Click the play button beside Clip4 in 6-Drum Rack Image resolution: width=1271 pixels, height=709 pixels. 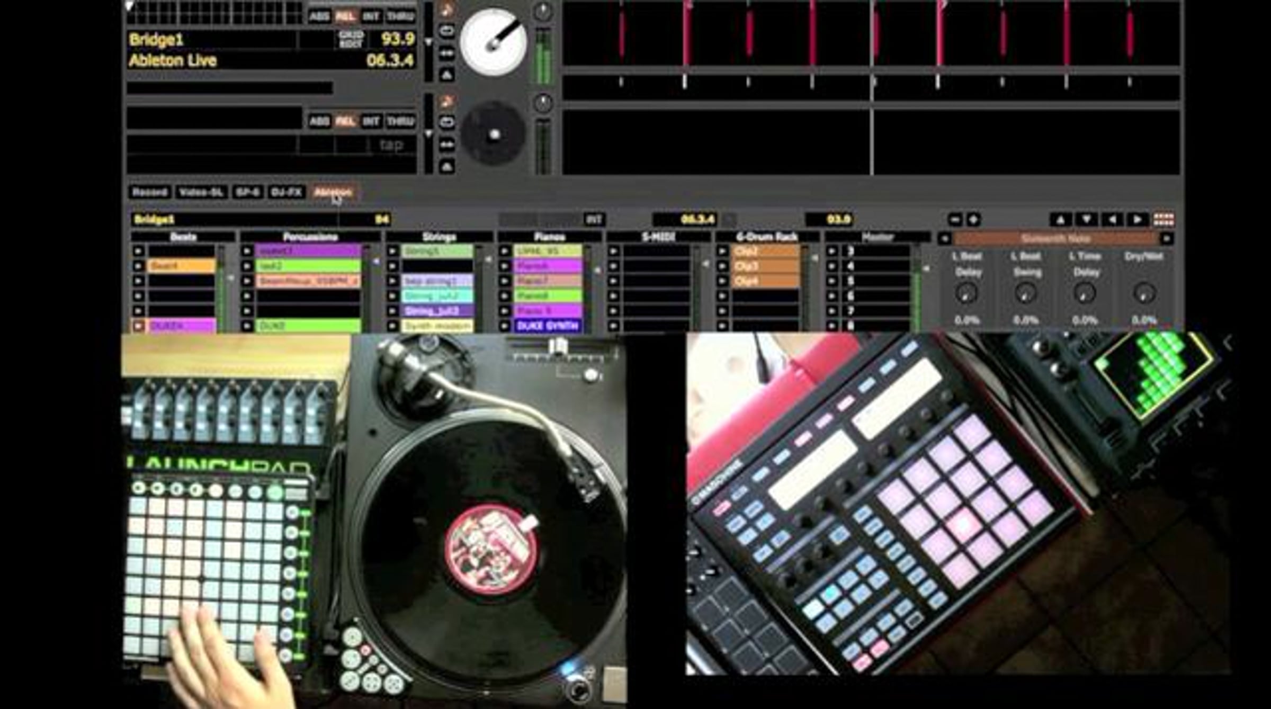[x=722, y=281]
